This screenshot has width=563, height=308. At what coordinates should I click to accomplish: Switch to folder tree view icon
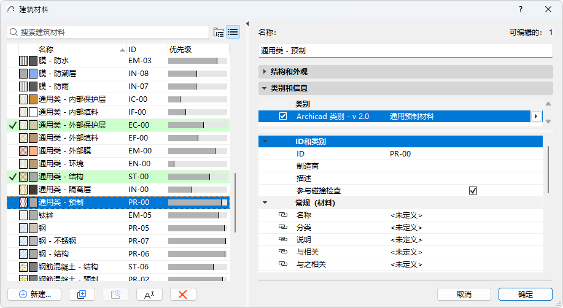(219, 33)
